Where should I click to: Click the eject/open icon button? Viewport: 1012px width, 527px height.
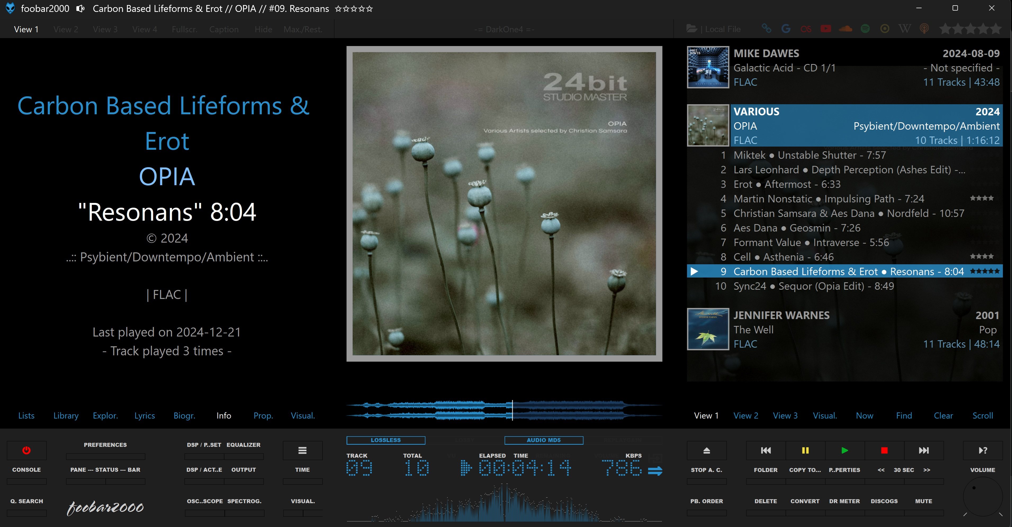point(706,451)
